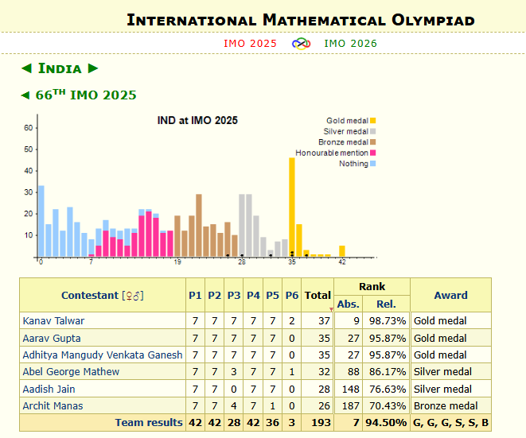Screen dimensions: 526x438
Task: Click the Team results row label
Action: click(149, 423)
